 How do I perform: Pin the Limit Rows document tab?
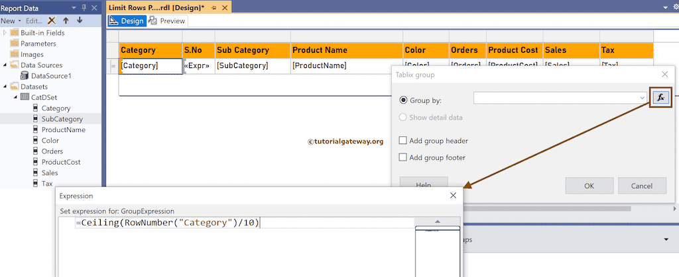point(214,8)
